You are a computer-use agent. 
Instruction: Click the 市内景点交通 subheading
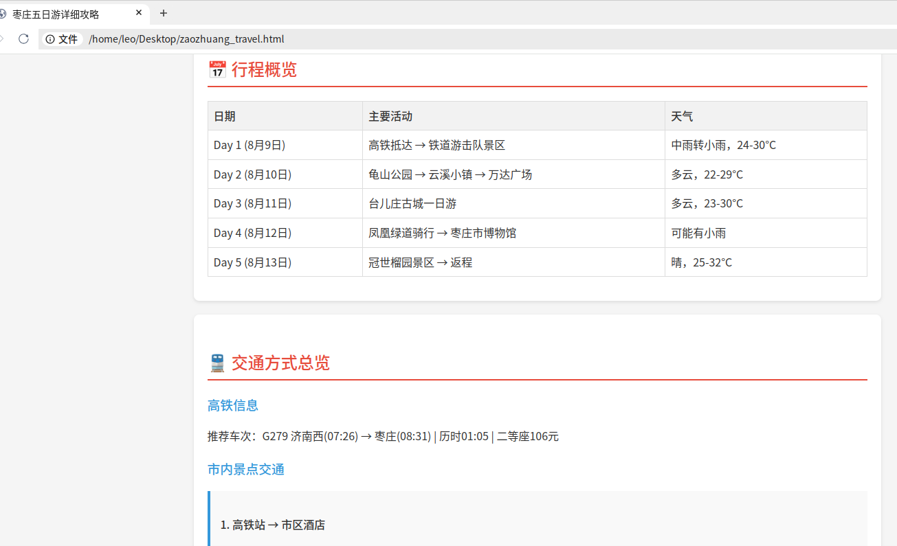[246, 469]
